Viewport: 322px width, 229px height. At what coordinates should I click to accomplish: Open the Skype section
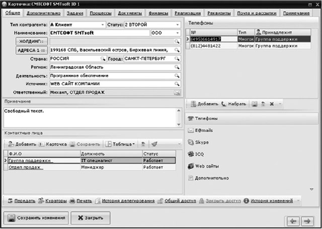(198, 142)
